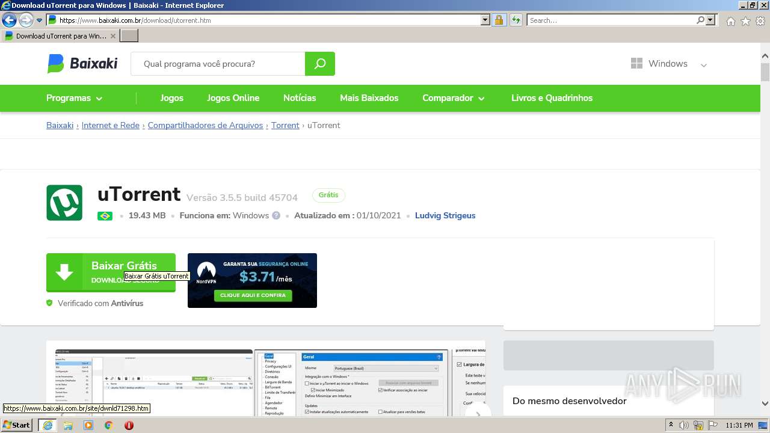Click the Grátis badge

tap(328, 195)
